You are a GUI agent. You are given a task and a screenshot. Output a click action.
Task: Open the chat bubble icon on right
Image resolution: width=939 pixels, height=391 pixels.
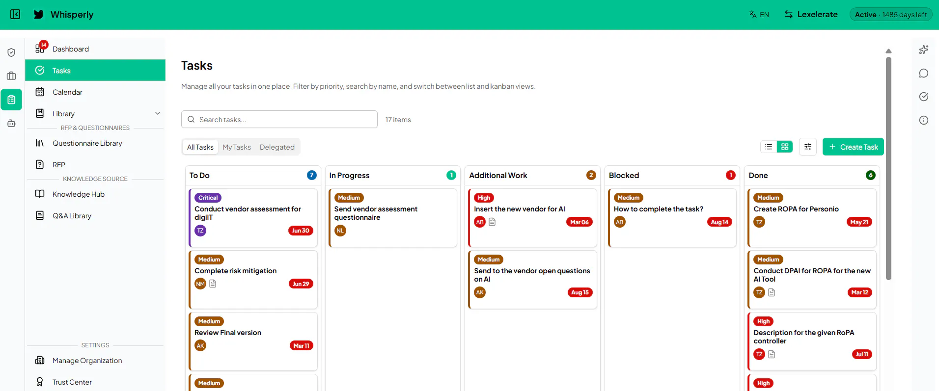click(x=924, y=73)
